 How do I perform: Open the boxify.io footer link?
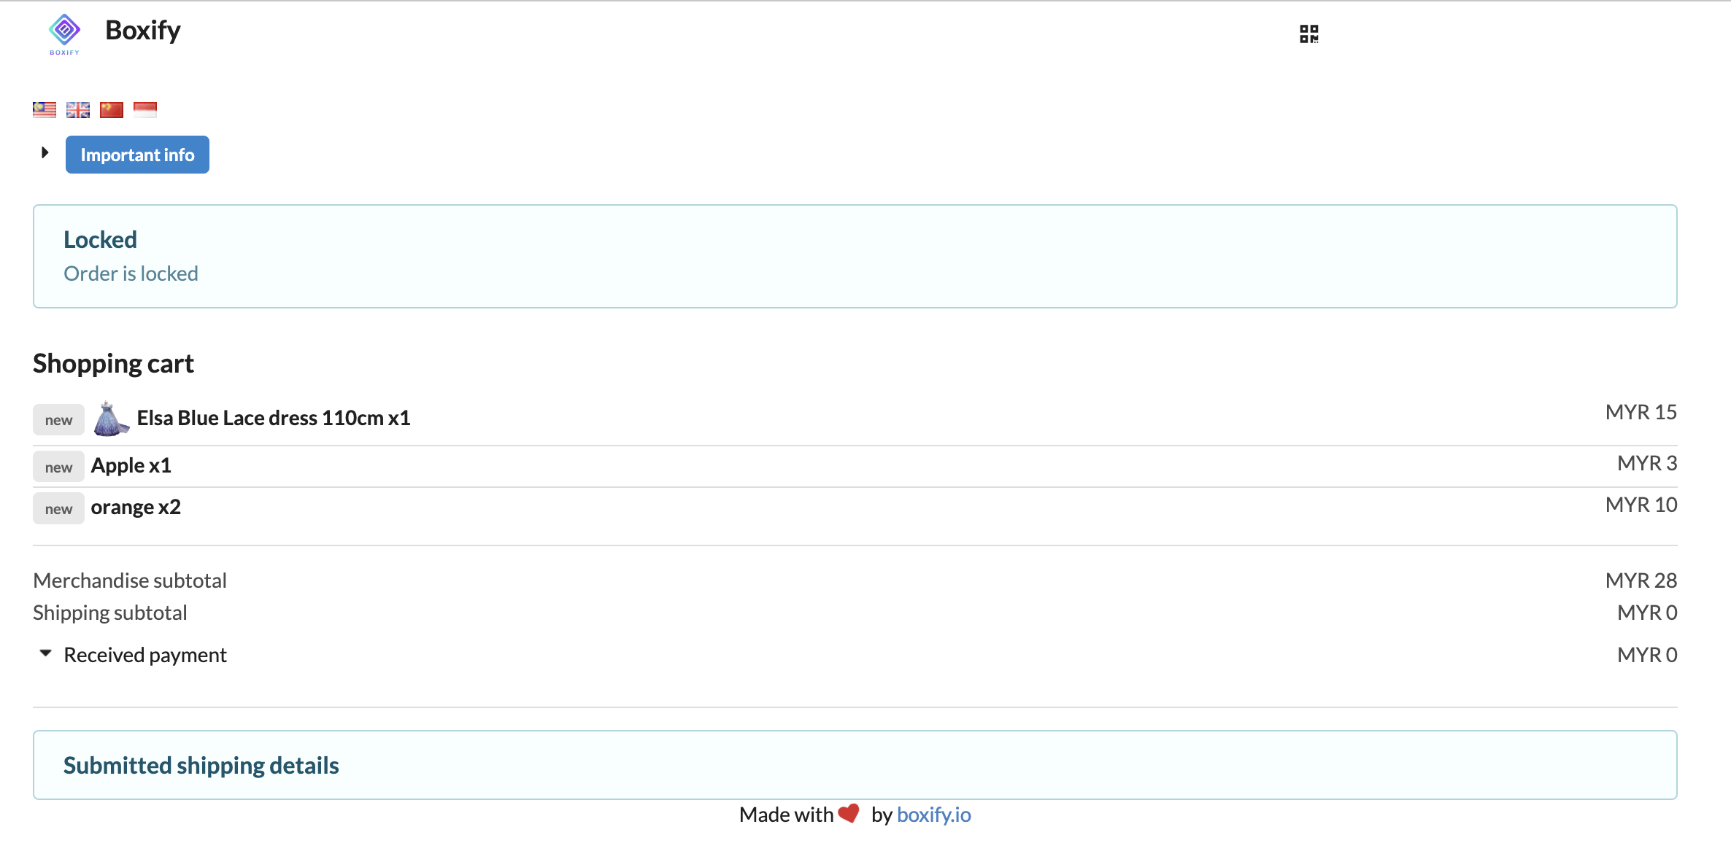tap(933, 815)
